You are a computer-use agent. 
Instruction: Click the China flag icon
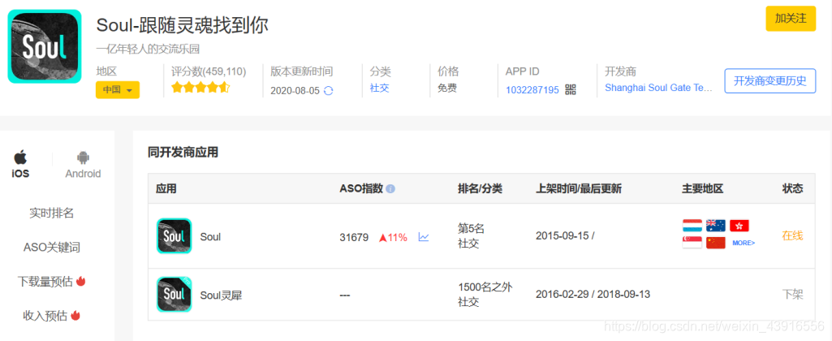tap(716, 243)
